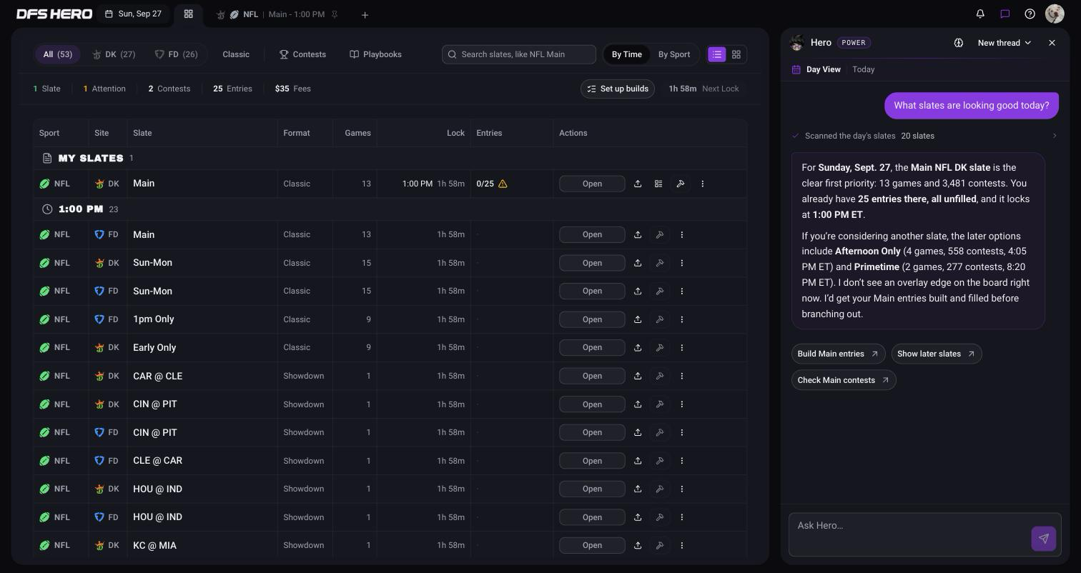Click the entries warning triangle icon
Screen dimensions: 1081x573
tap(503, 184)
